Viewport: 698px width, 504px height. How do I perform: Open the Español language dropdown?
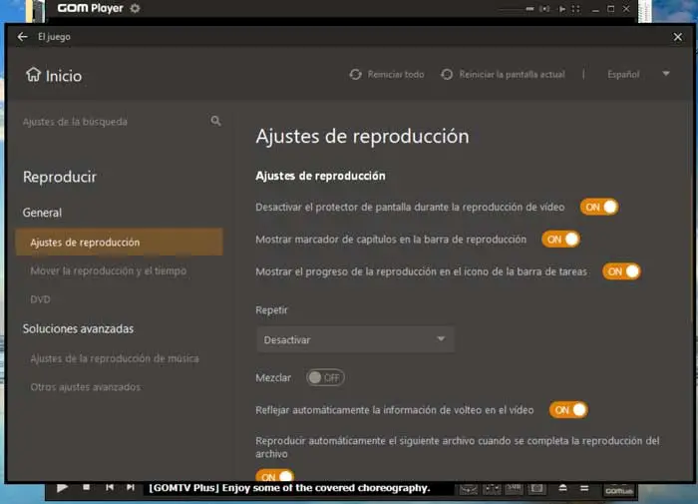click(x=639, y=74)
